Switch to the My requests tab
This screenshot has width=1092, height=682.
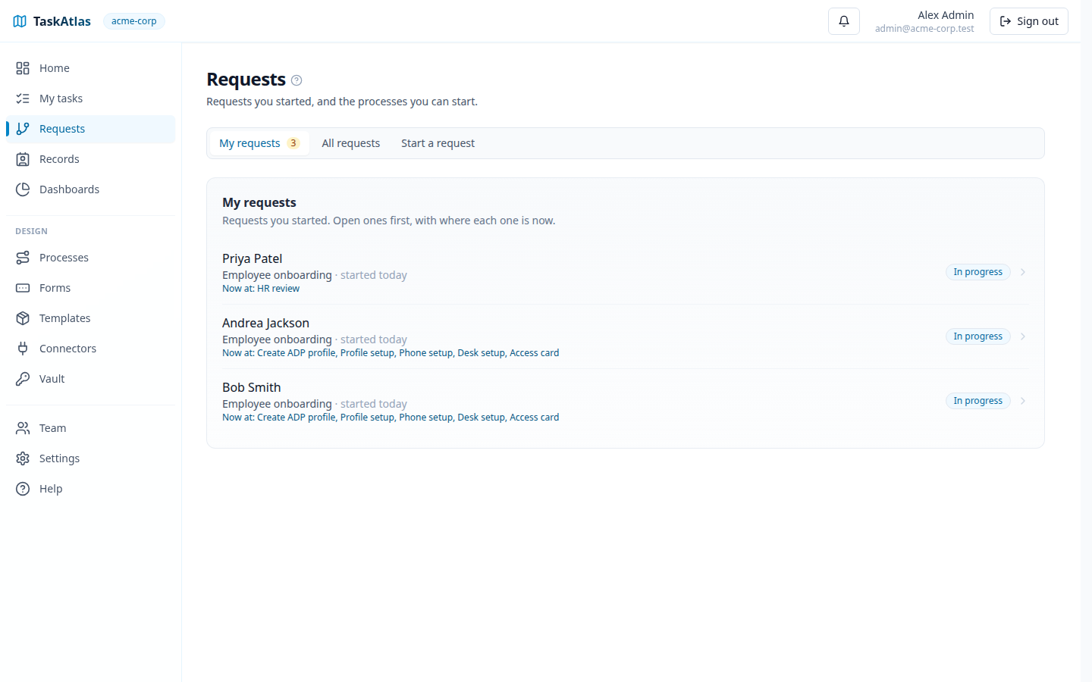(259, 143)
